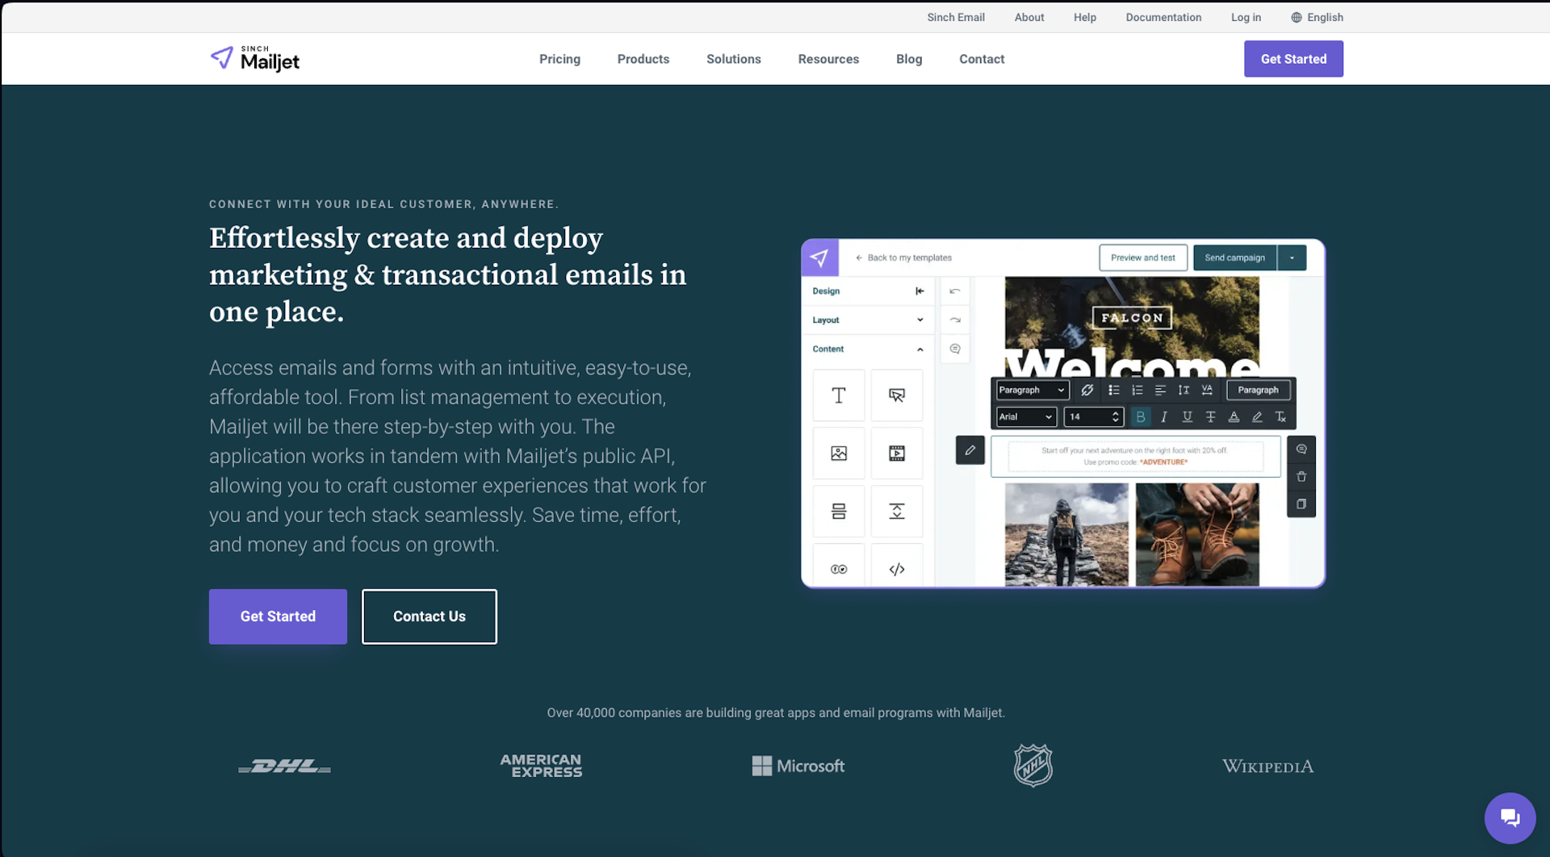Open the Help link
The image size is (1550, 857).
[1085, 17]
